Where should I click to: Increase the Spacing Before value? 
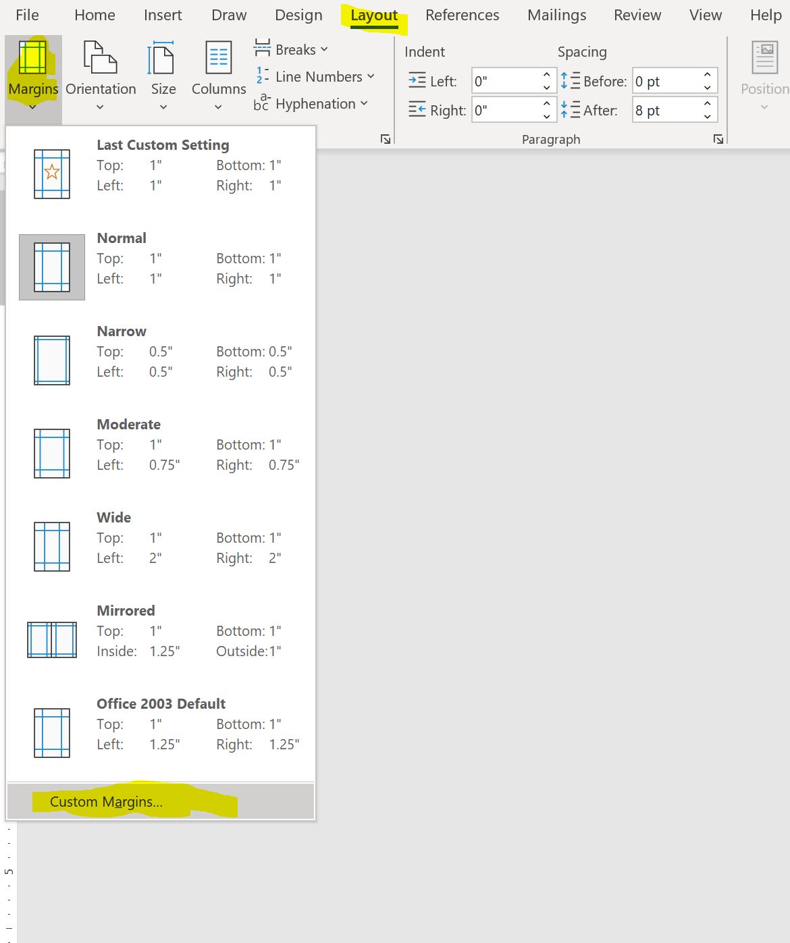point(708,75)
